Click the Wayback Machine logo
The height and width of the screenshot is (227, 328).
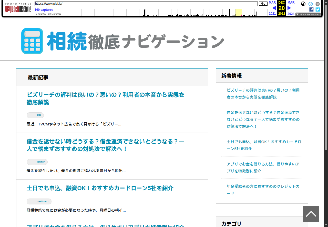click(18, 8)
